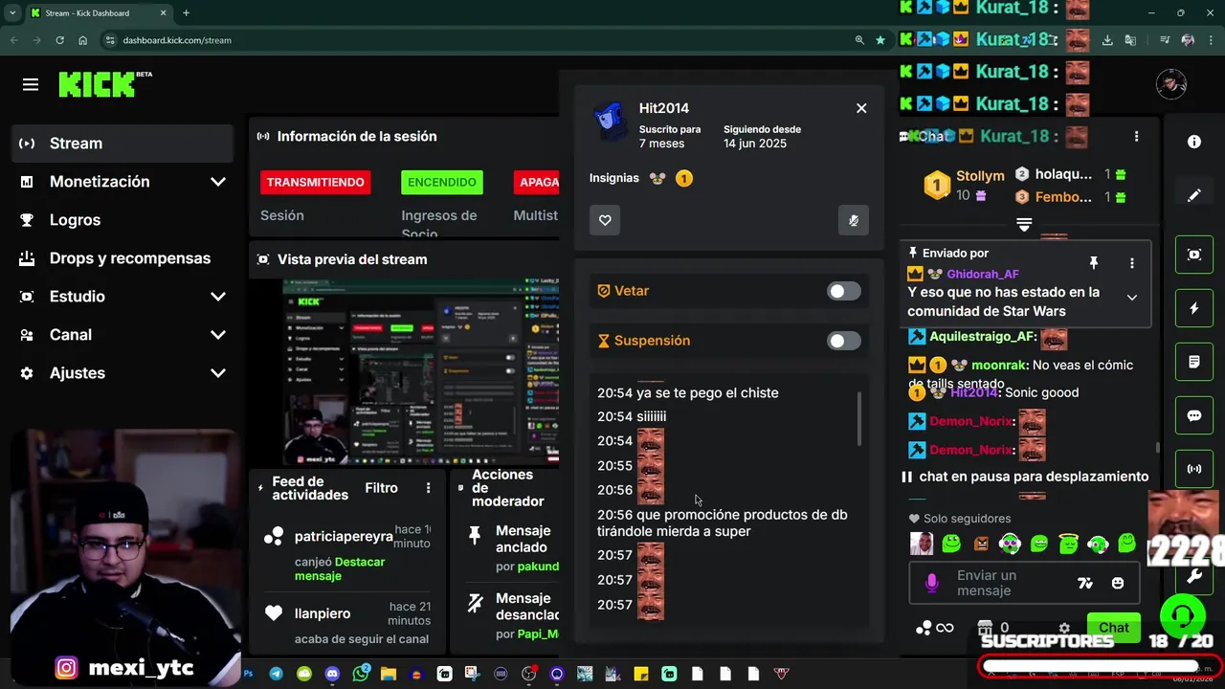This screenshot has width=1225, height=689.
Task: Unpin the pinned message with the pin icon
Action: pos(1094,263)
